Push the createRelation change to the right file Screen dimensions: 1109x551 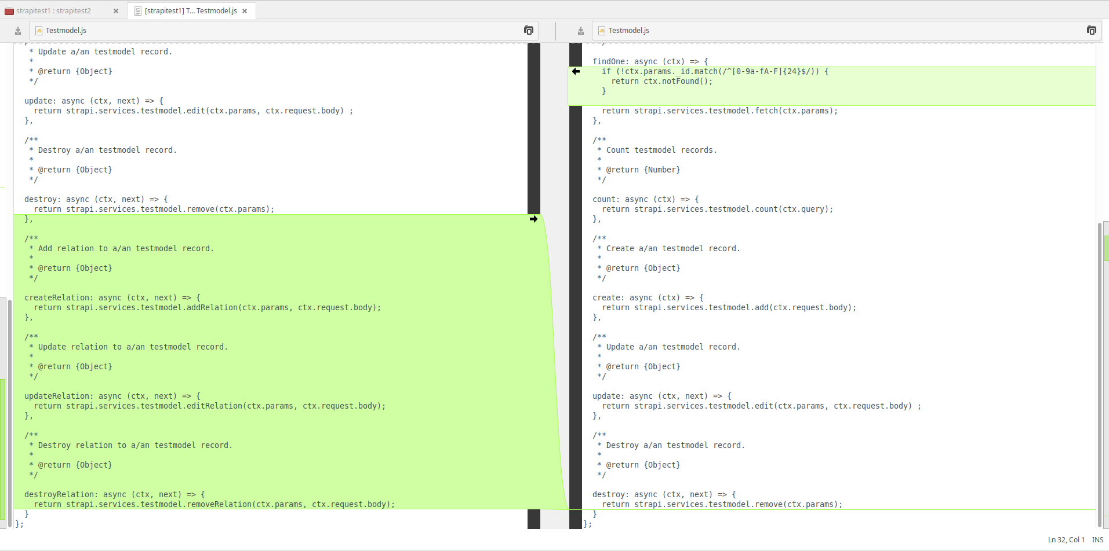point(533,219)
